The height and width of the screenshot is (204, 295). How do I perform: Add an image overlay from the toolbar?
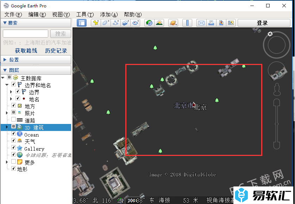[125, 23]
